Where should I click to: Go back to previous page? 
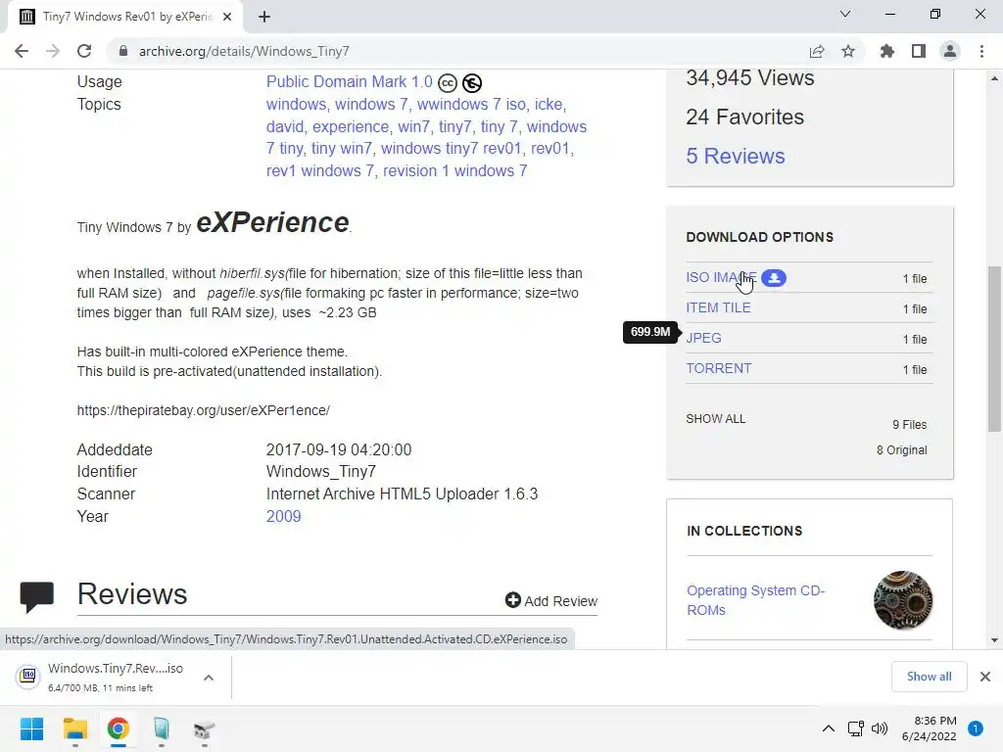(x=22, y=51)
